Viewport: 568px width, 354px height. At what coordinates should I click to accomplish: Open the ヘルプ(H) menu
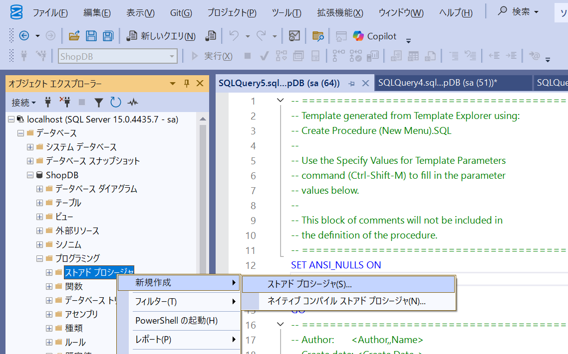(456, 13)
